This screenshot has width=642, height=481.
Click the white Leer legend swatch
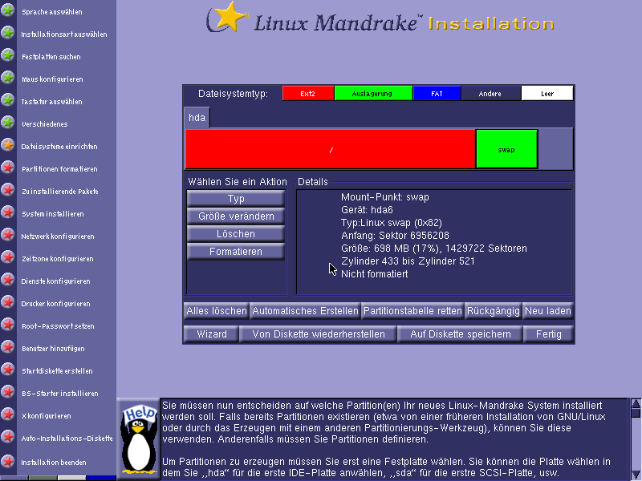(547, 94)
